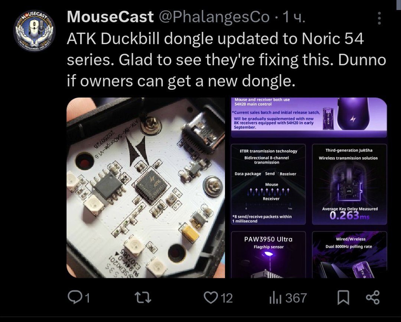The width and height of the screenshot is (401, 322).
Task: Bookmark this MouseCast tweet
Action: point(343,298)
